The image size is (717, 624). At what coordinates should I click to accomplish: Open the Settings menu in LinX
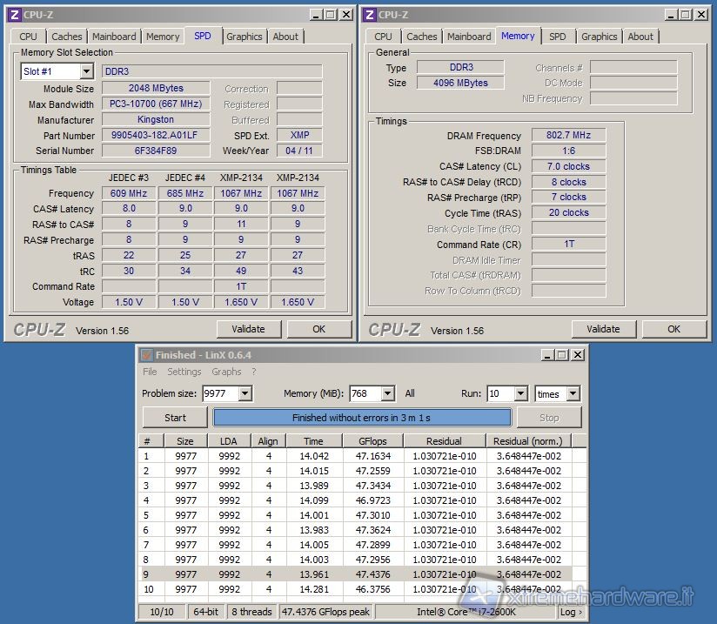pyautogui.click(x=184, y=372)
